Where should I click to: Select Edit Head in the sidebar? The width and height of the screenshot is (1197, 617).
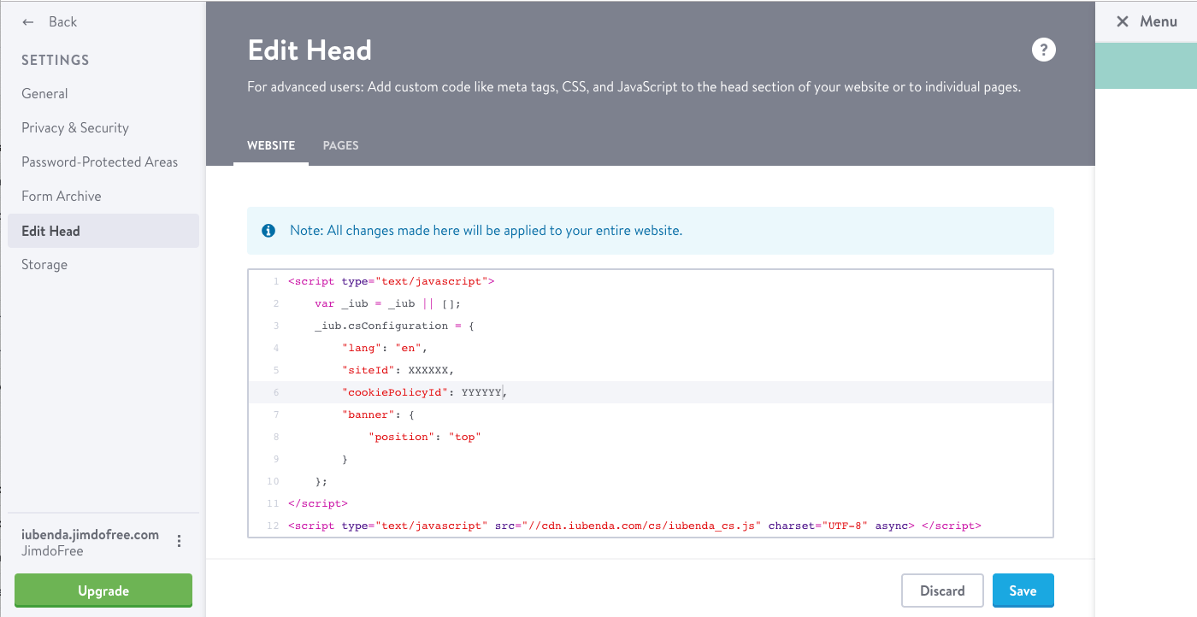coord(50,231)
